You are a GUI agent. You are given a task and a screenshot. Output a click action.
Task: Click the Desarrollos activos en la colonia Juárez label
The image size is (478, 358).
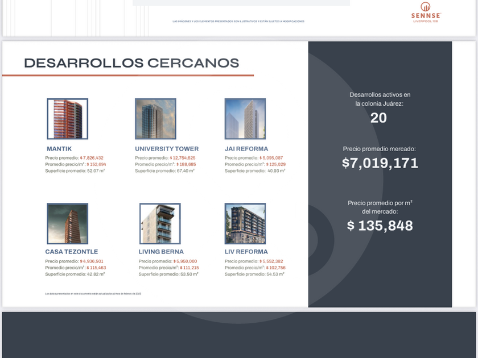tap(380, 99)
